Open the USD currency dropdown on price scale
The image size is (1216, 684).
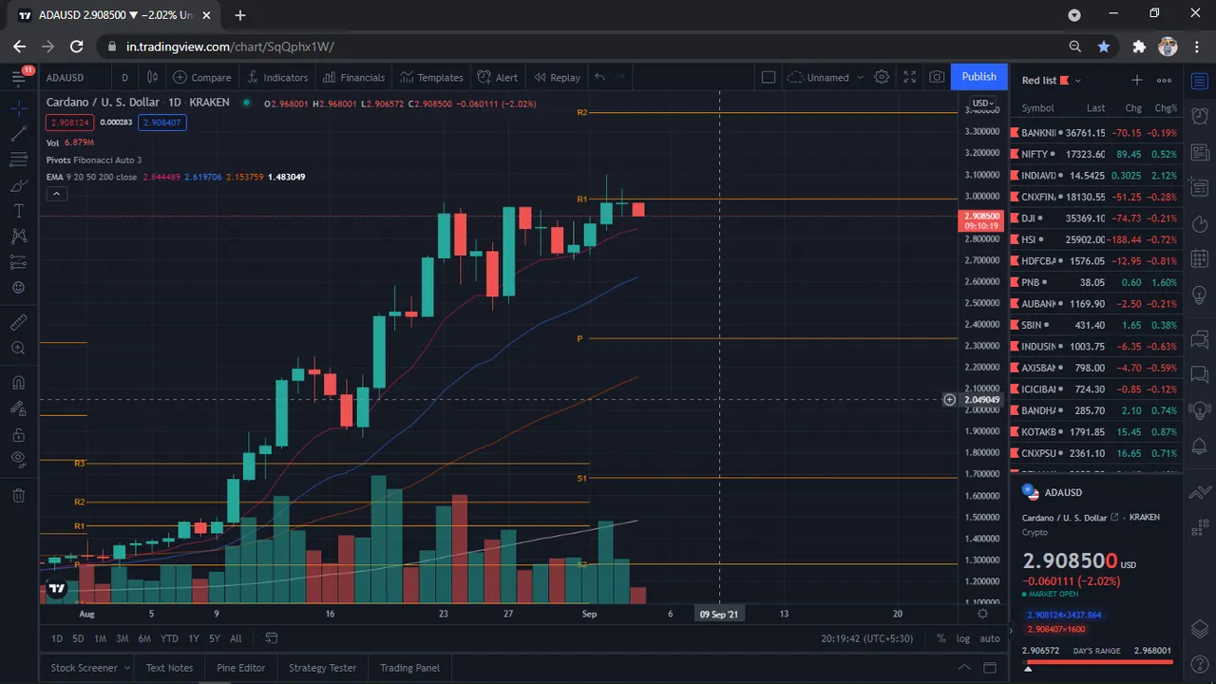[x=982, y=103]
